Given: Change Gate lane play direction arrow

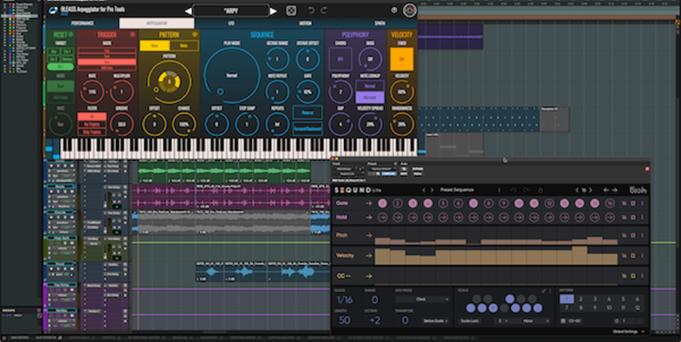Looking at the screenshot, I should click(x=369, y=204).
